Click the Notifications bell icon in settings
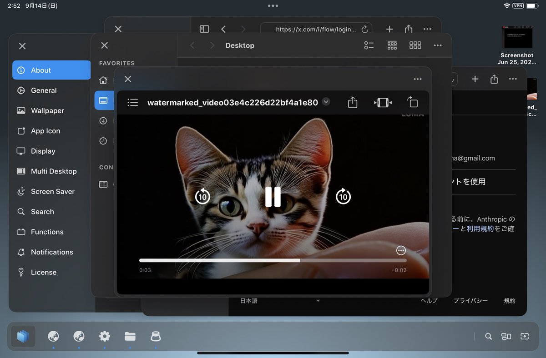 click(x=21, y=252)
